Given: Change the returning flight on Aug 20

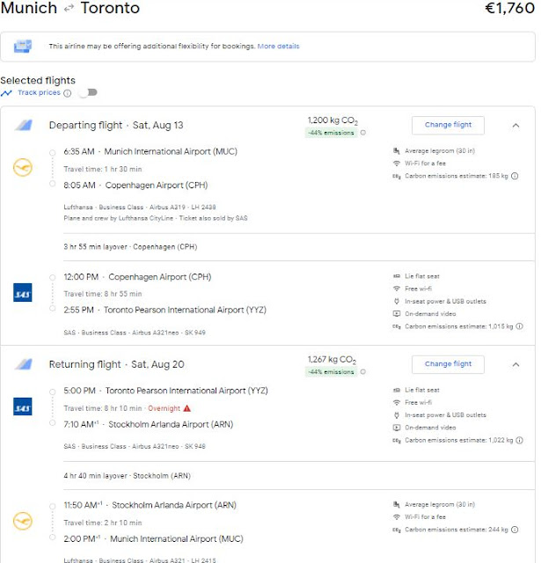Looking at the screenshot, I should click(x=448, y=364).
